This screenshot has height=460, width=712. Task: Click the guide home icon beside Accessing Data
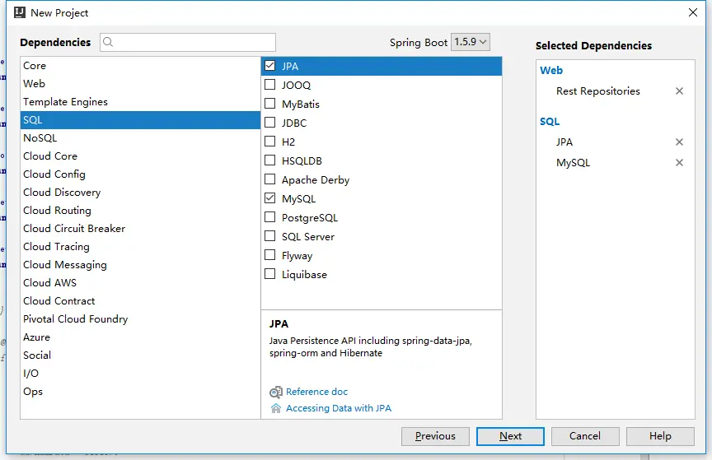275,408
